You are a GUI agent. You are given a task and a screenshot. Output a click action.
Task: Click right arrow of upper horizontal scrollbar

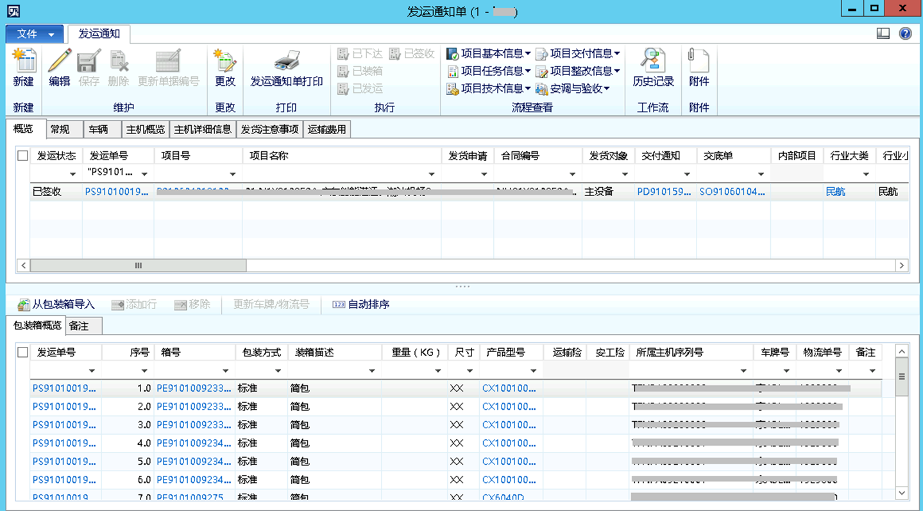902,265
